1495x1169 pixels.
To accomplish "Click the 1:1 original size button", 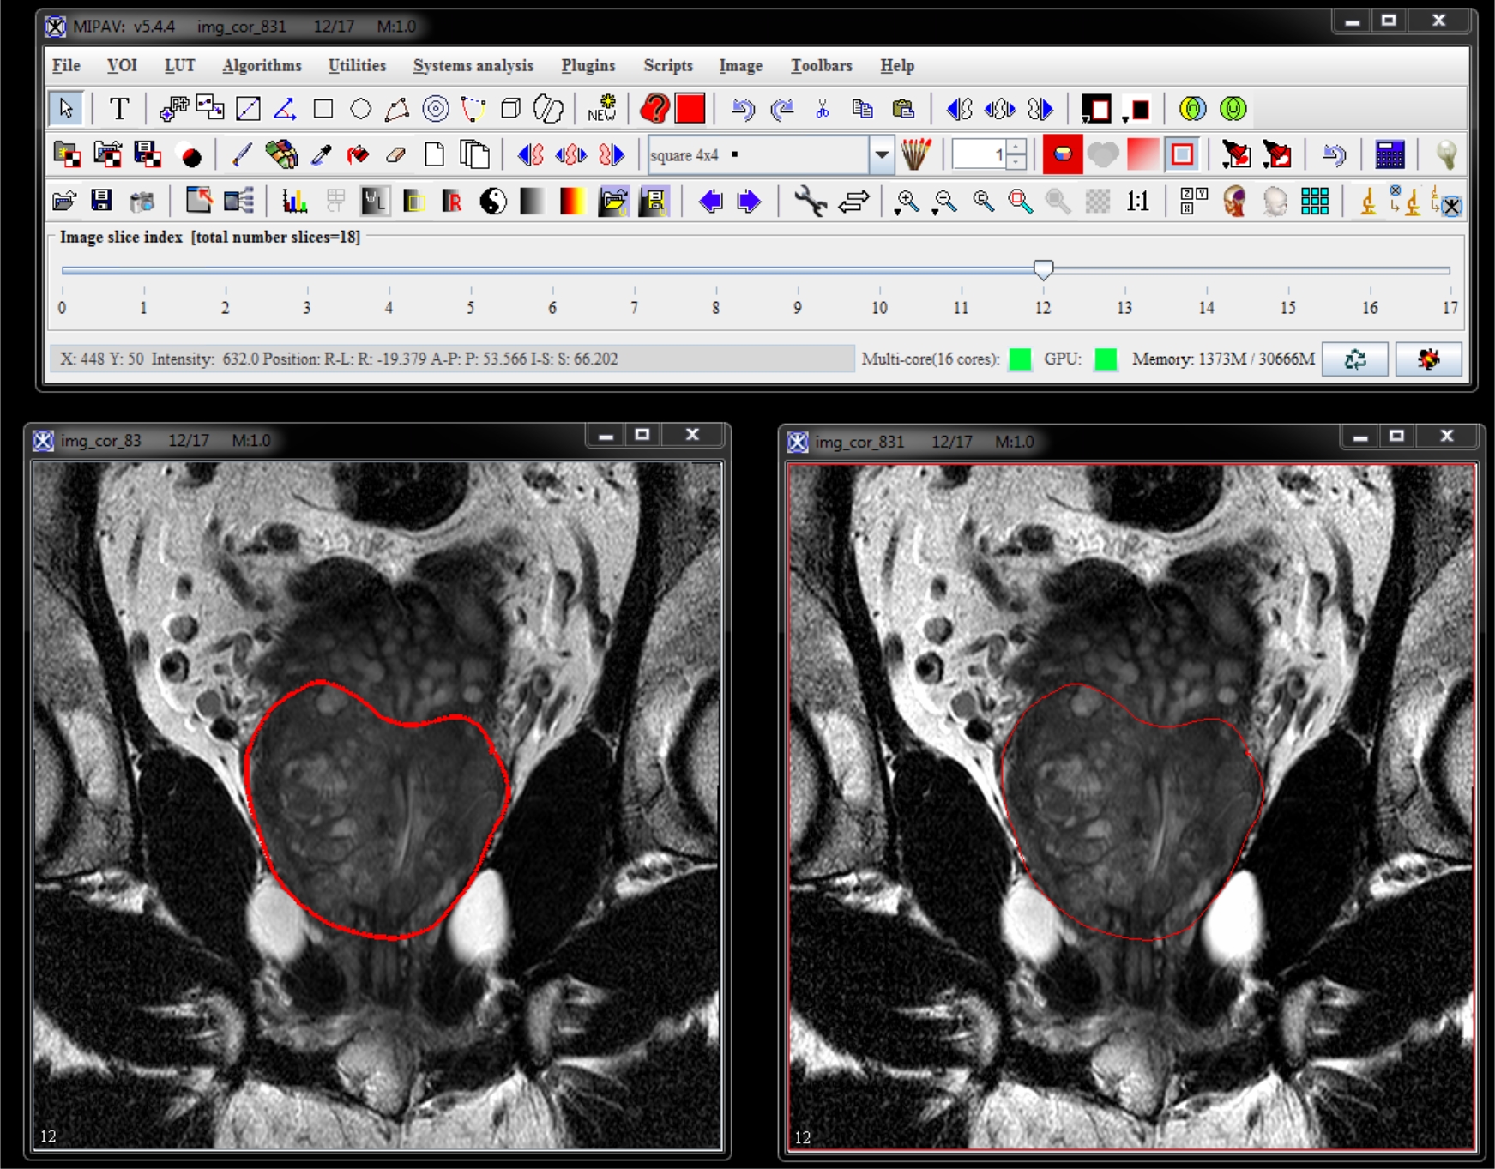I will [1137, 202].
